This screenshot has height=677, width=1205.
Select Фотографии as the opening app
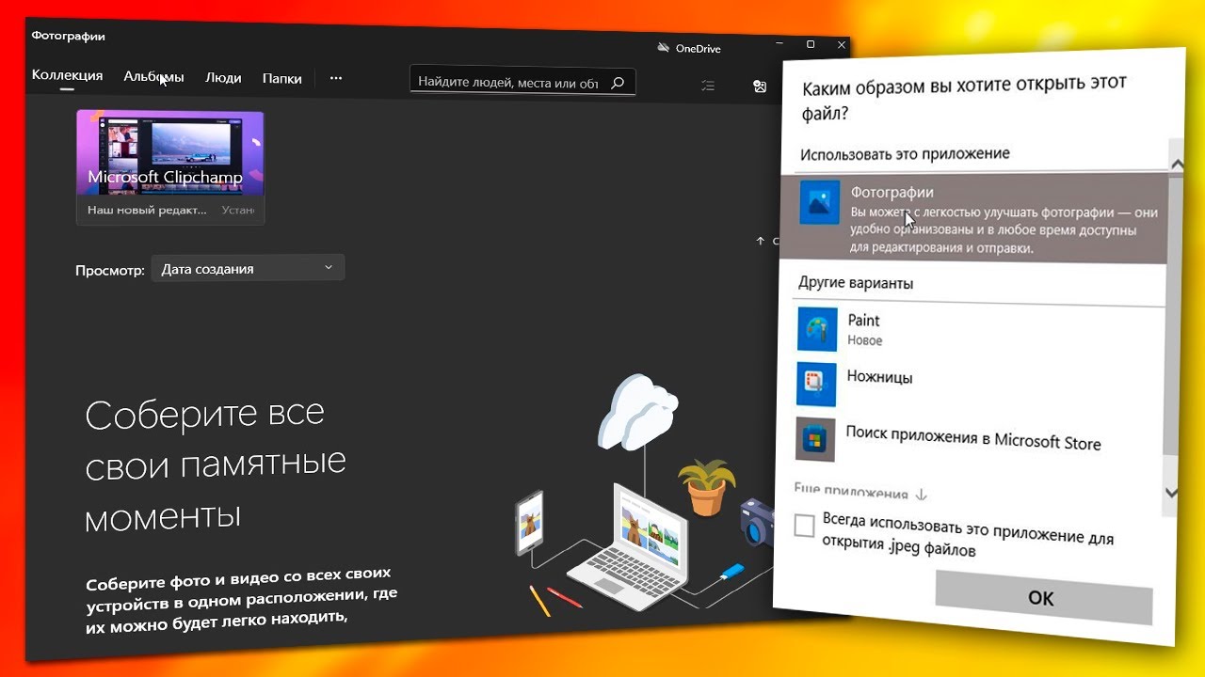pos(972,220)
